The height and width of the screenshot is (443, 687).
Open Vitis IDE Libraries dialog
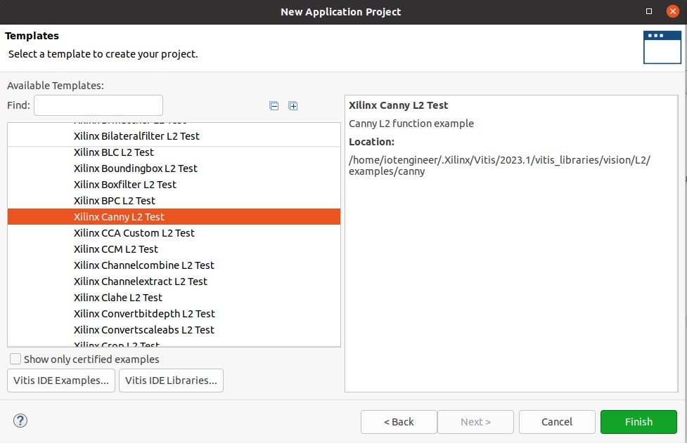(171, 381)
